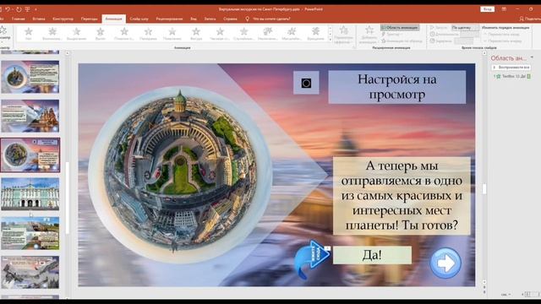Open the 'Запись' ribbon tab

[x=210, y=19]
